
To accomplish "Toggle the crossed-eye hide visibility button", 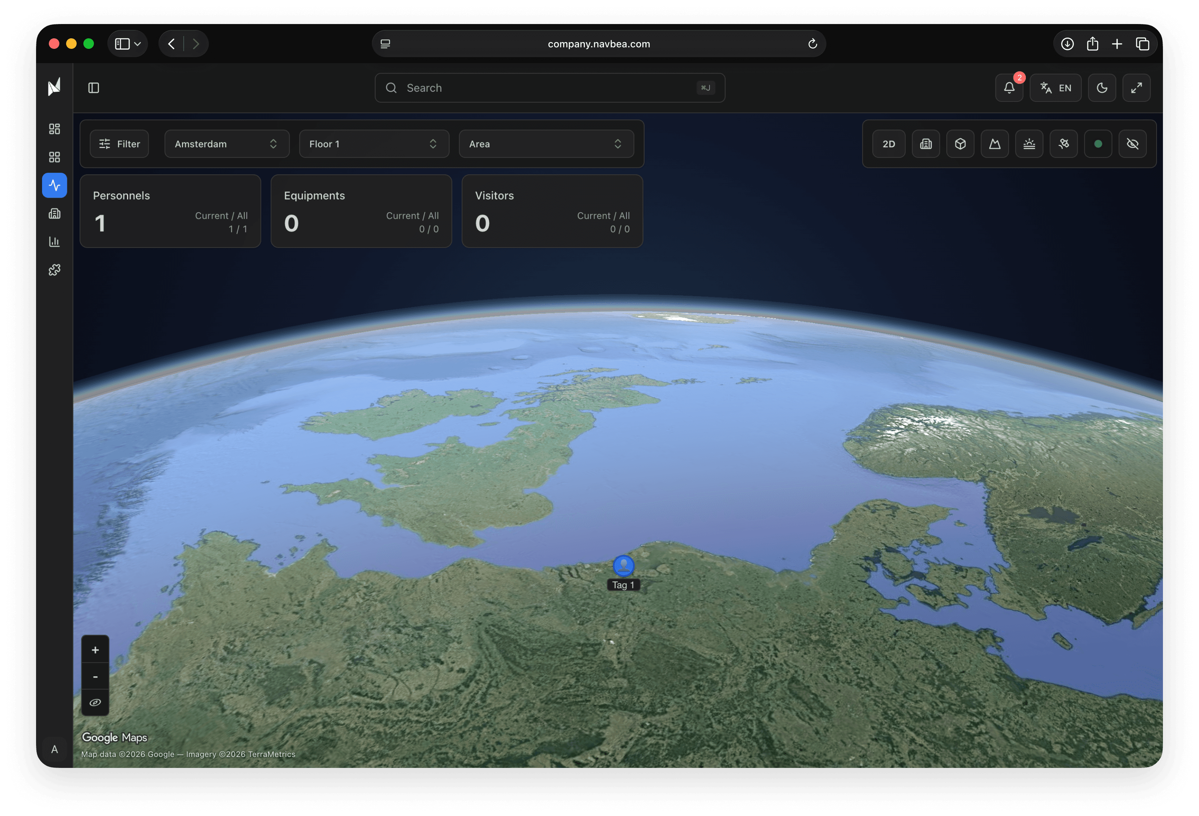I will [x=1133, y=144].
